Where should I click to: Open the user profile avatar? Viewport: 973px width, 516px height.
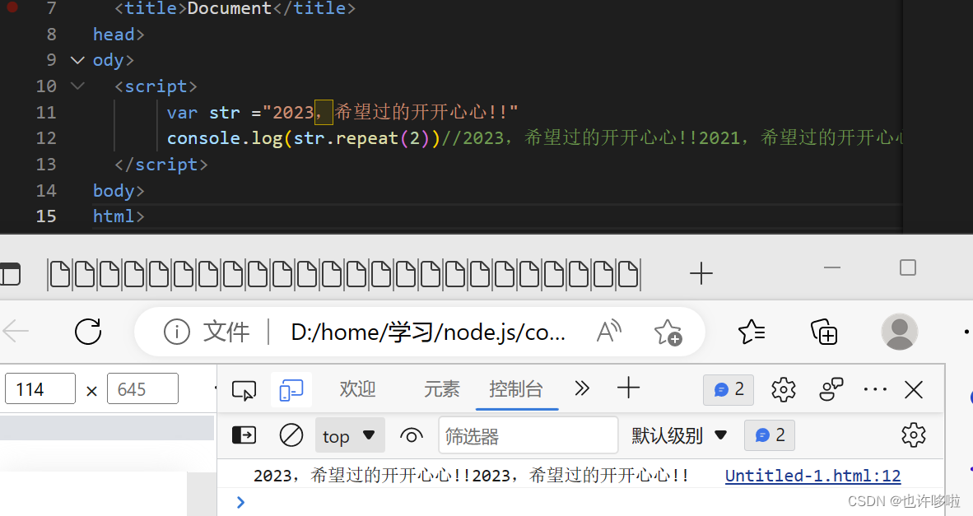point(900,332)
